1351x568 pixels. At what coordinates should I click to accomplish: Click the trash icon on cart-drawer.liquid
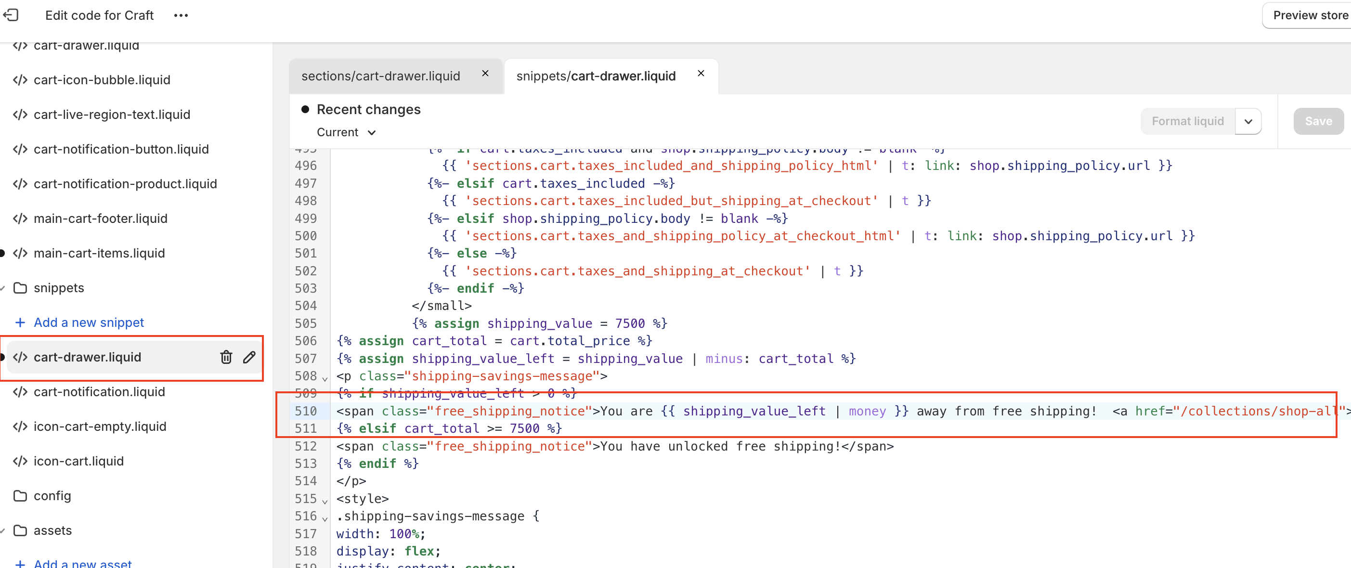point(226,357)
